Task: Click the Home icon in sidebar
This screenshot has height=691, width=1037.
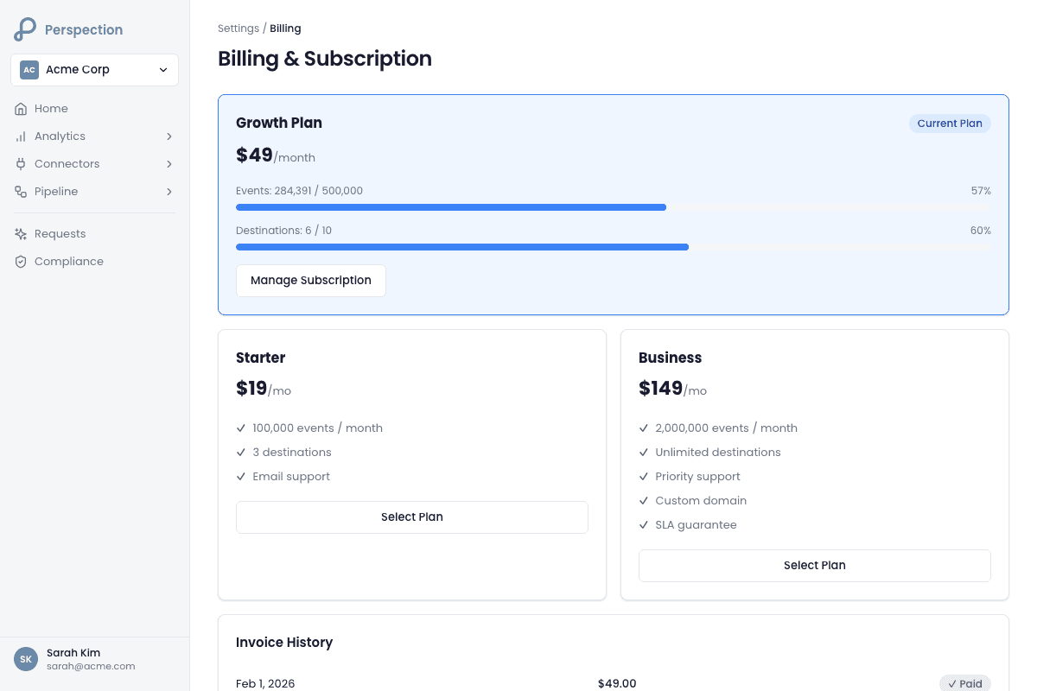Action: pyautogui.click(x=21, y=109)
